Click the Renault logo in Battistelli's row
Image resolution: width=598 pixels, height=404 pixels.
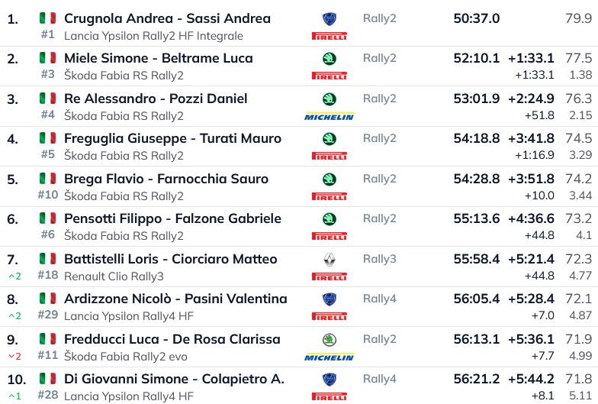click(x=329, y=260)
